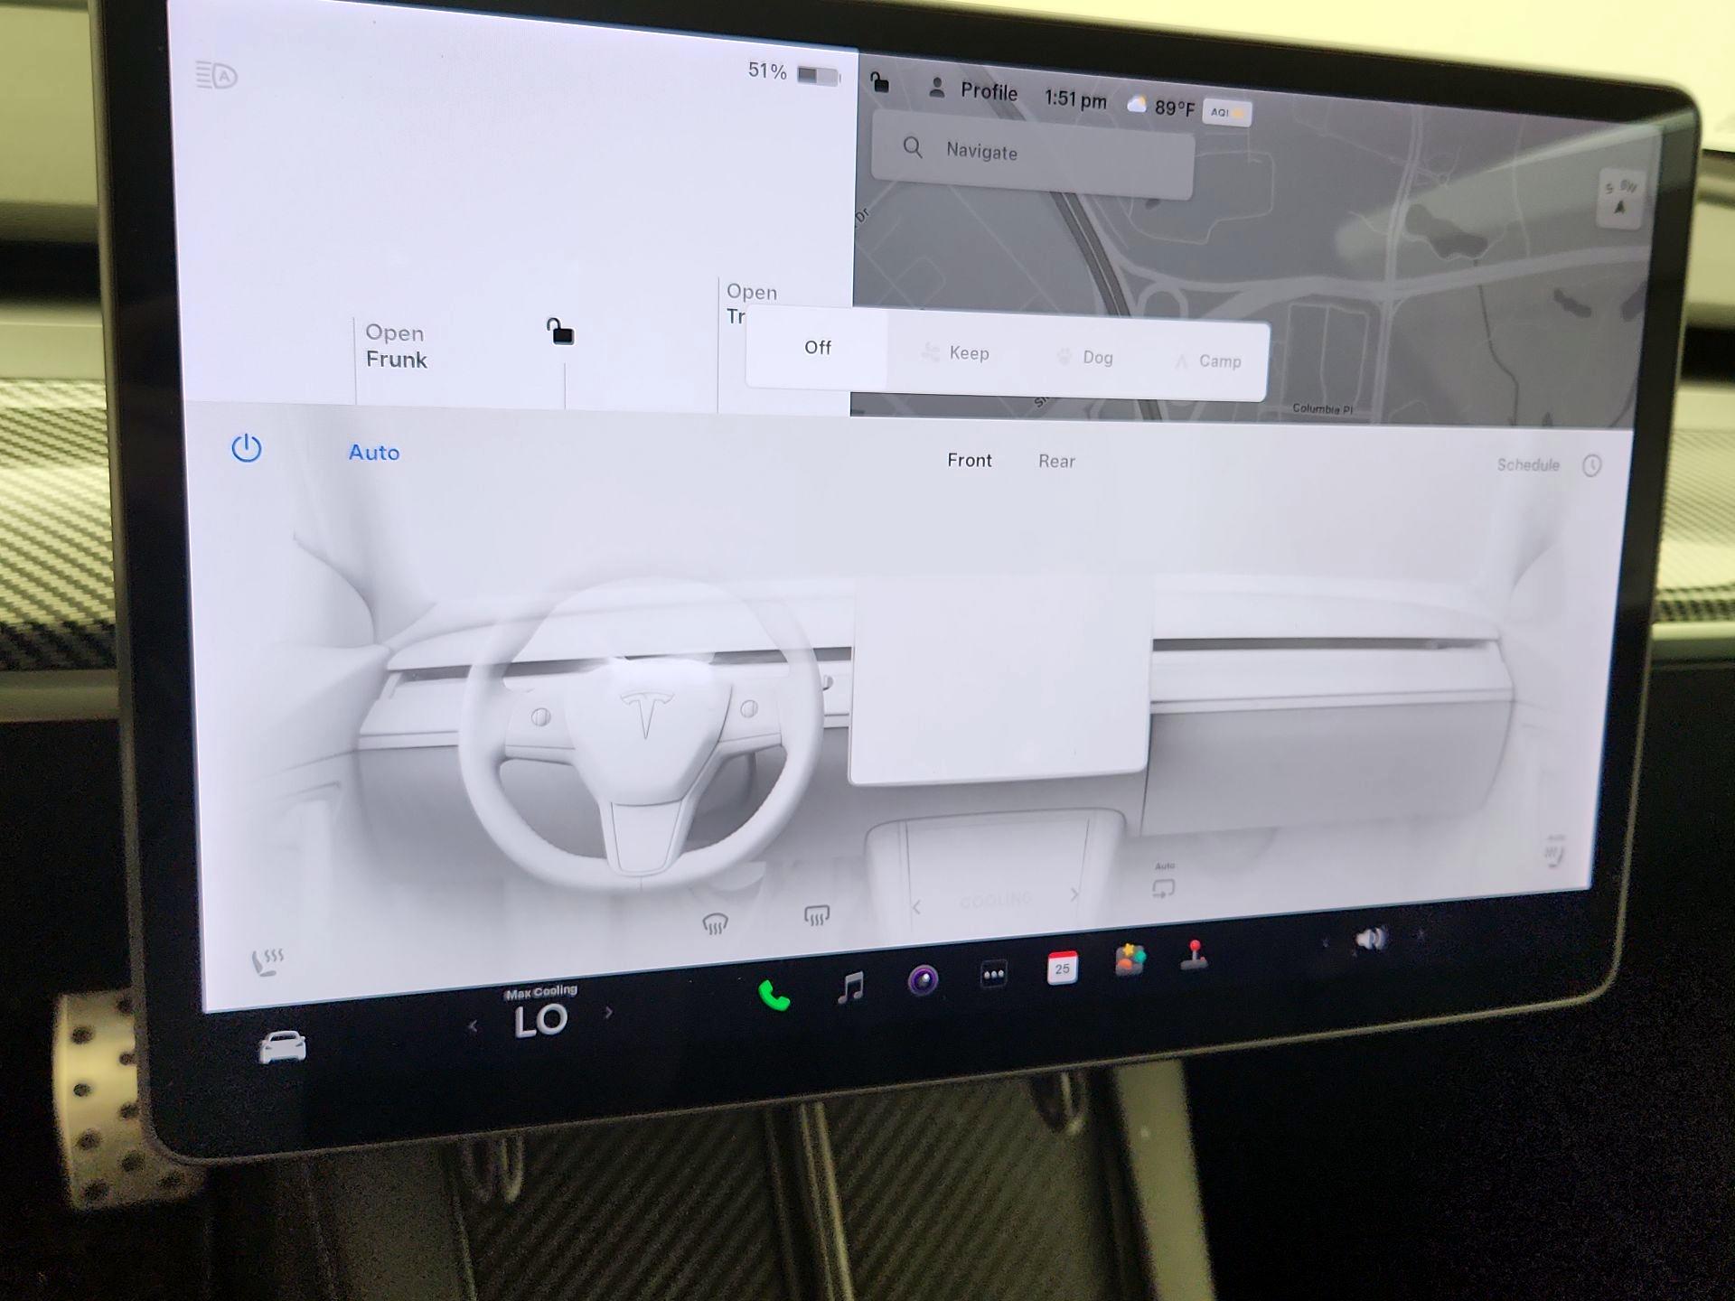Tap the map compass orientation button
Viewport: 1735px width, 1301px height.
pyautogui.click(x=1620, y=198)
